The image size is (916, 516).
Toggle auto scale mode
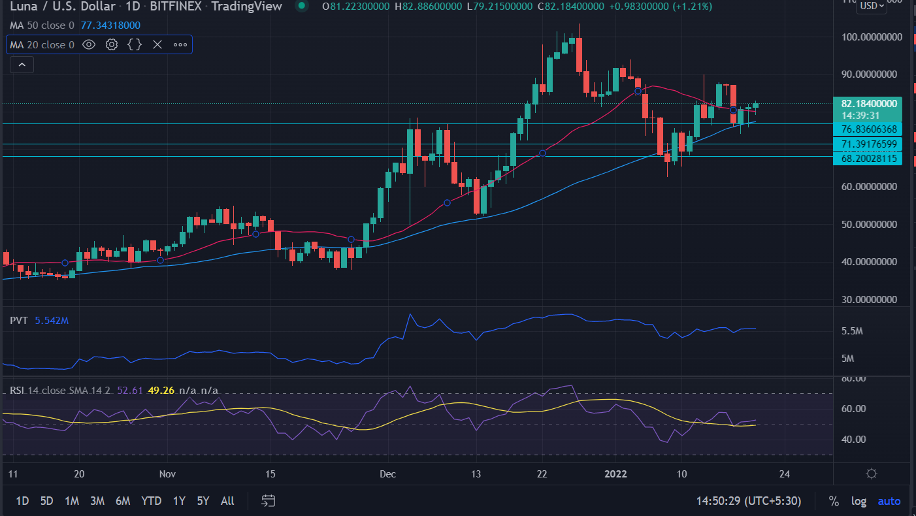pyautogui.click(x=889, y=501)
